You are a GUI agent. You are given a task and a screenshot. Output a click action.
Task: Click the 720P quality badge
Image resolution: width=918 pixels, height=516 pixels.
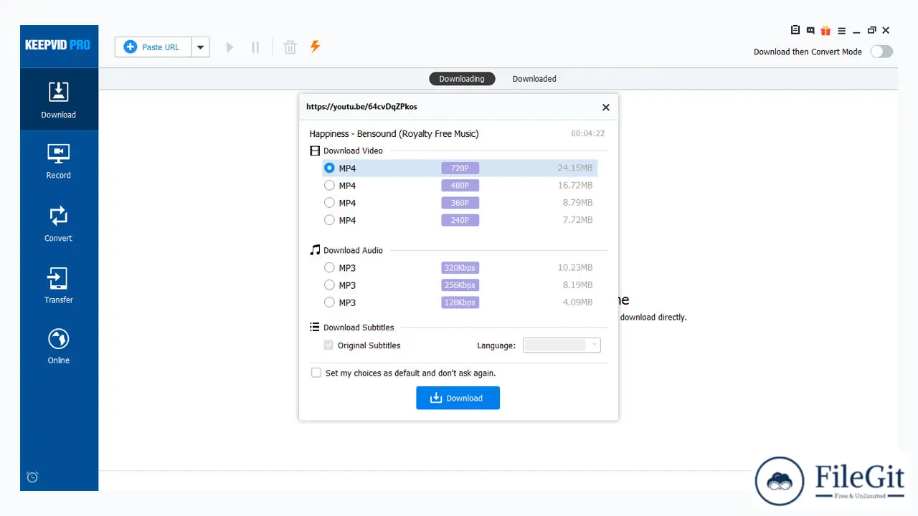point(460,168)
